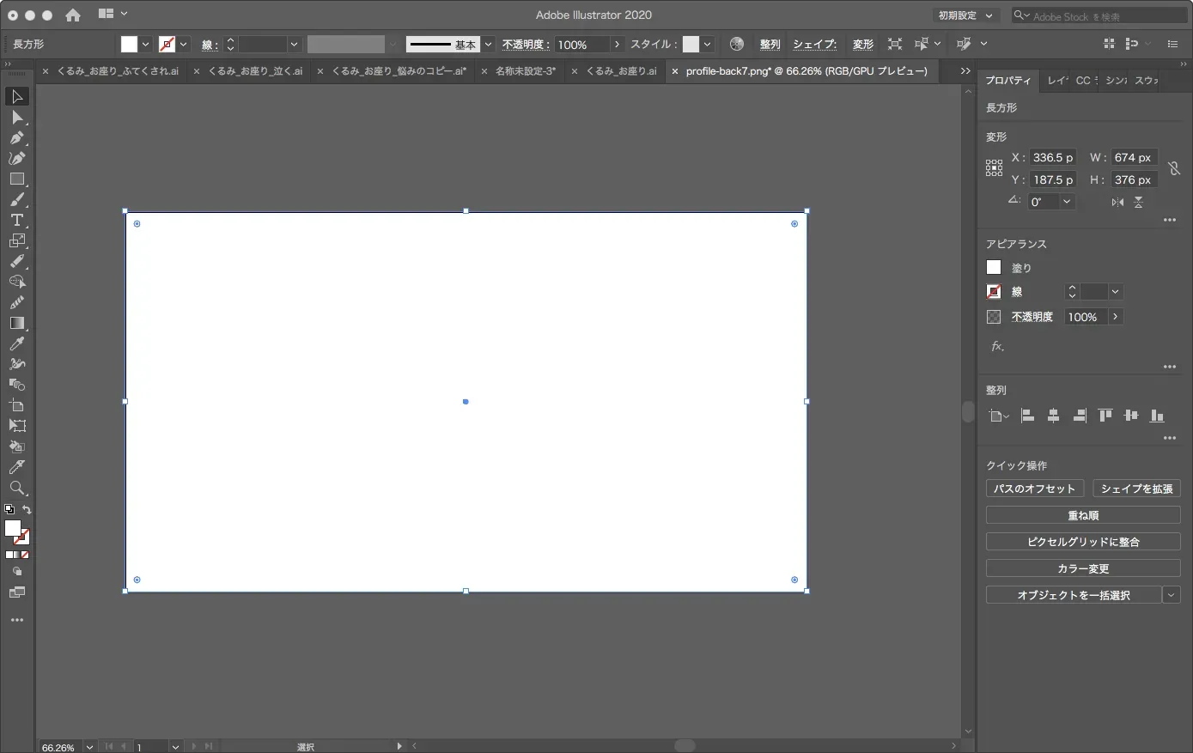Swap fill and stroke colors

27,509
